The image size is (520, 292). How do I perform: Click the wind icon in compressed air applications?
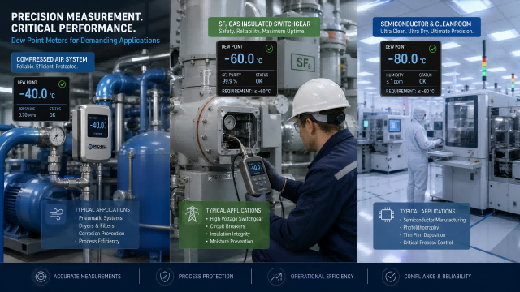coord(56,213)
